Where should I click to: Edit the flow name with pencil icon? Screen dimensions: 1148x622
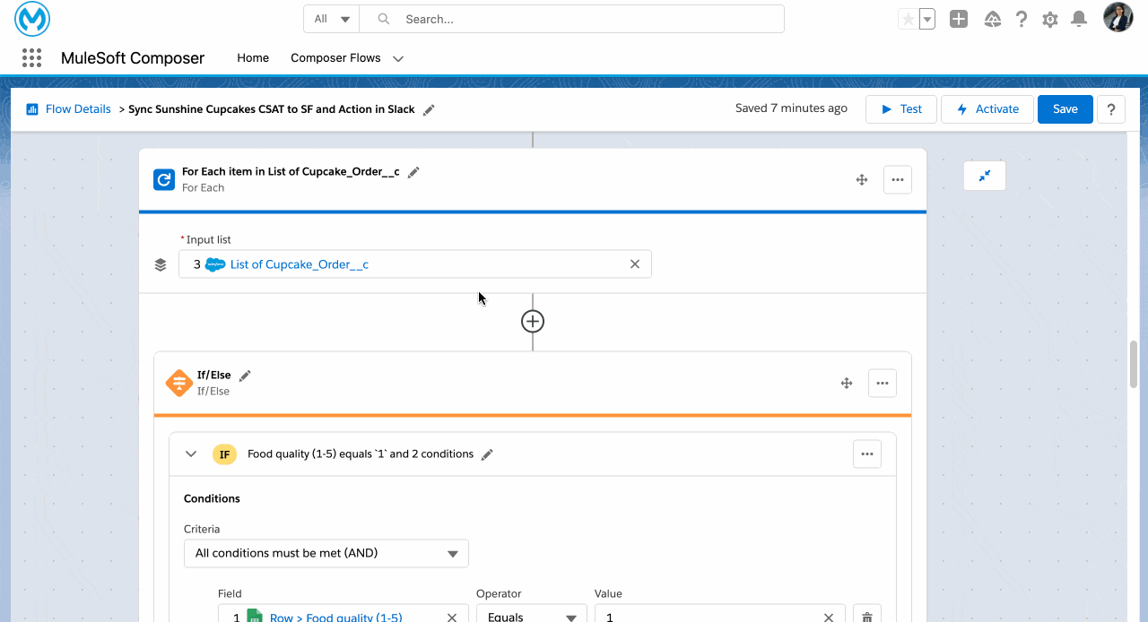pyautogui.click(x=429, y=109)
